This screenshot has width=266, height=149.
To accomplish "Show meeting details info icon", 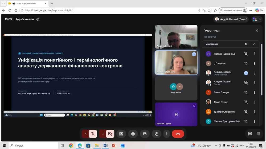I will (38, 19).
